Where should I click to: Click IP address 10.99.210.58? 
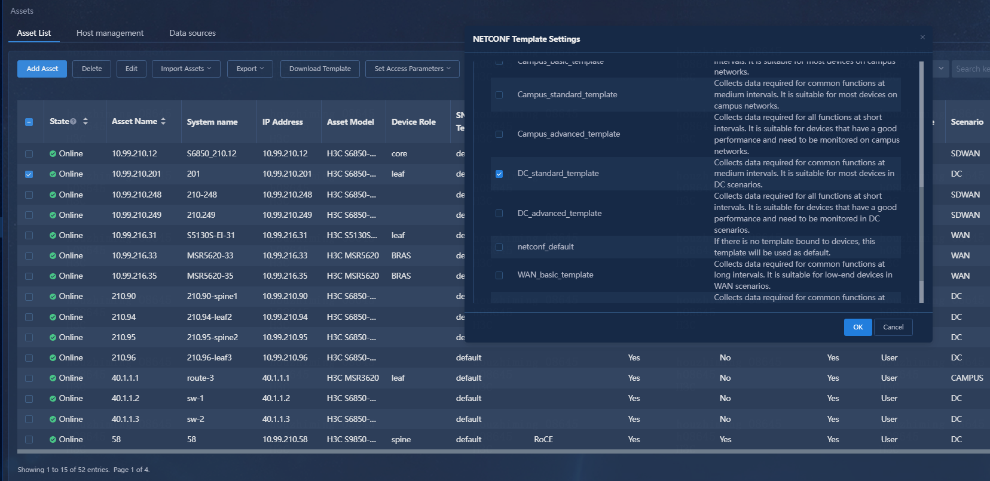(x=285, y=440)
